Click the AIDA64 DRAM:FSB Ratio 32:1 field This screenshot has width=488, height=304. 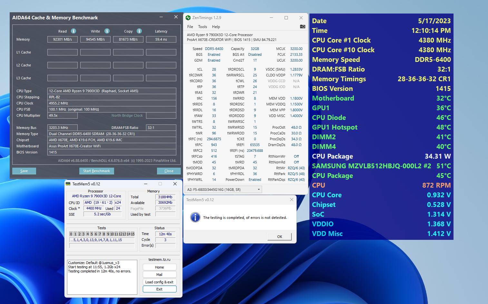click(161, 128)
